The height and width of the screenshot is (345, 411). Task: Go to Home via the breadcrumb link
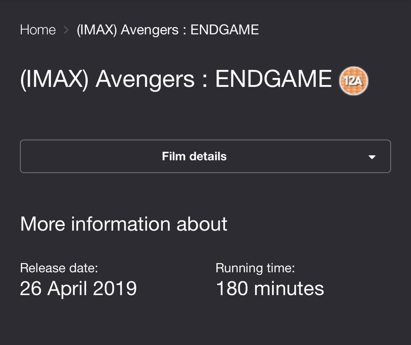[38, 30]
